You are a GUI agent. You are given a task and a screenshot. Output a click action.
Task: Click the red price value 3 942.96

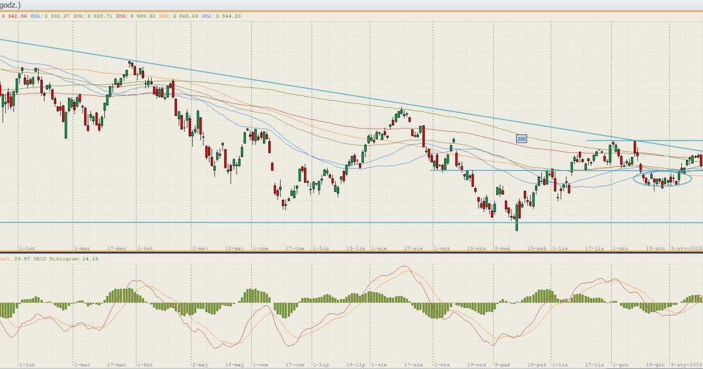pos(15,16)
